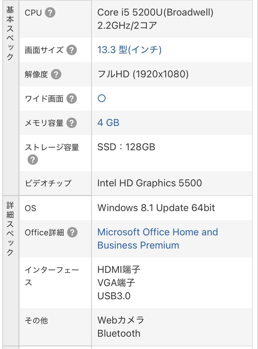Click the ワイド画面 circle mark
This screenshot has height=349, width=258.
[101, 98]
